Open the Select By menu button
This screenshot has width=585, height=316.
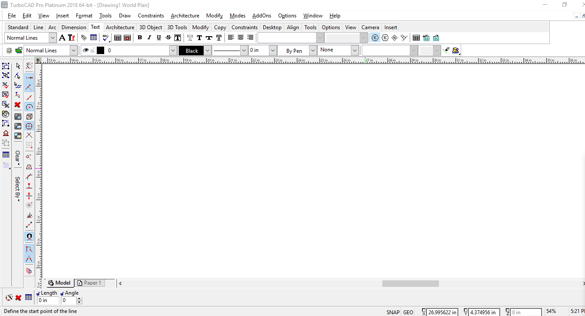pyautogui.click(x=17, y=189)
